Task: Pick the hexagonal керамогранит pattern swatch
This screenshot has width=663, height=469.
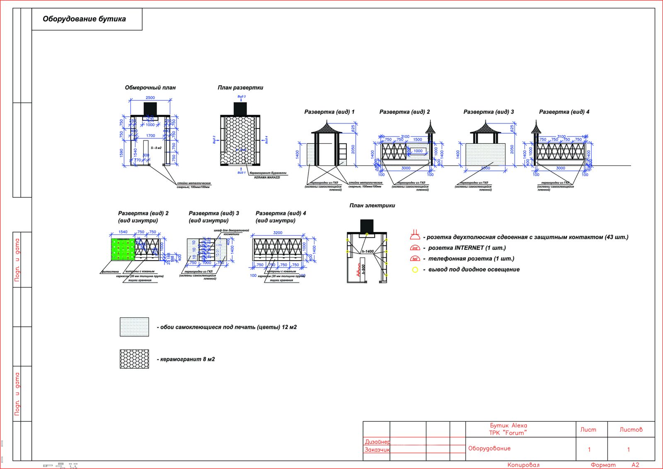Action: (134, 359)
